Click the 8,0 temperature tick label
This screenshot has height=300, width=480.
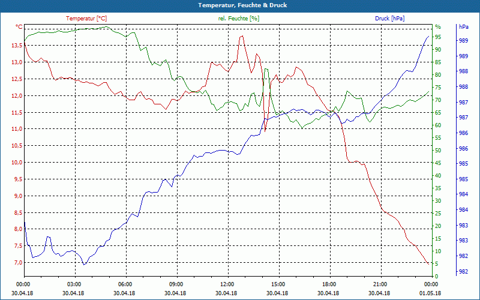tap(19, 229)
